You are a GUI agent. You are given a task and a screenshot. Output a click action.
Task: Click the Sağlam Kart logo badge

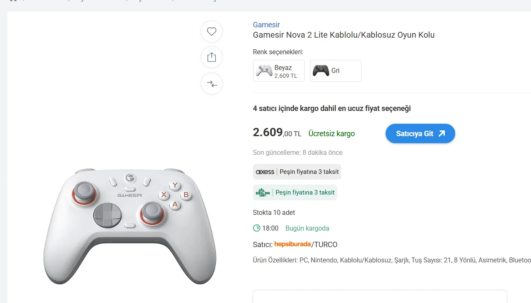pyautogui.click(x=263, y=192)
